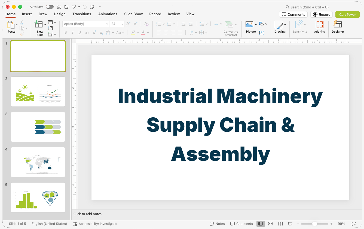Click the Underline button
Image resolution: width=364 pixels, height=229 pixels.
[x=79, y=33]
